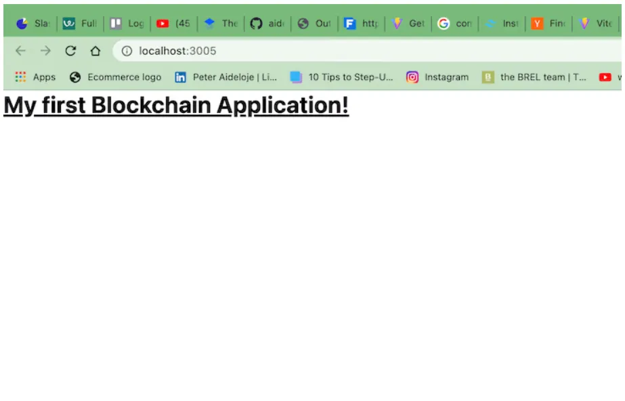The height and width of the screenshot is (401, 625).
Task: Go back using the browser back arrow
Action: [20, 51]
